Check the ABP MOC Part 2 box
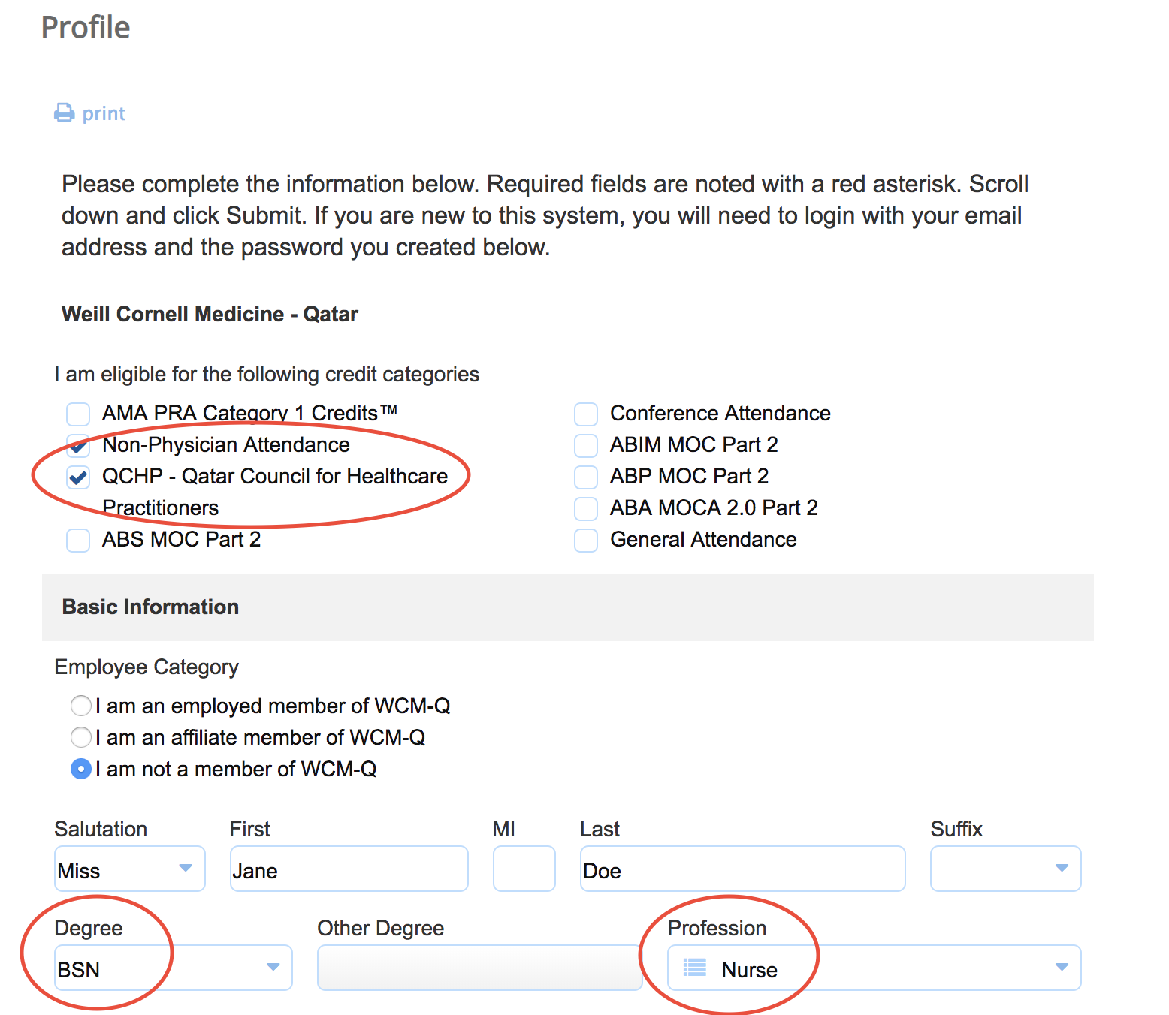1169x1015 pixels. (586, 477)
